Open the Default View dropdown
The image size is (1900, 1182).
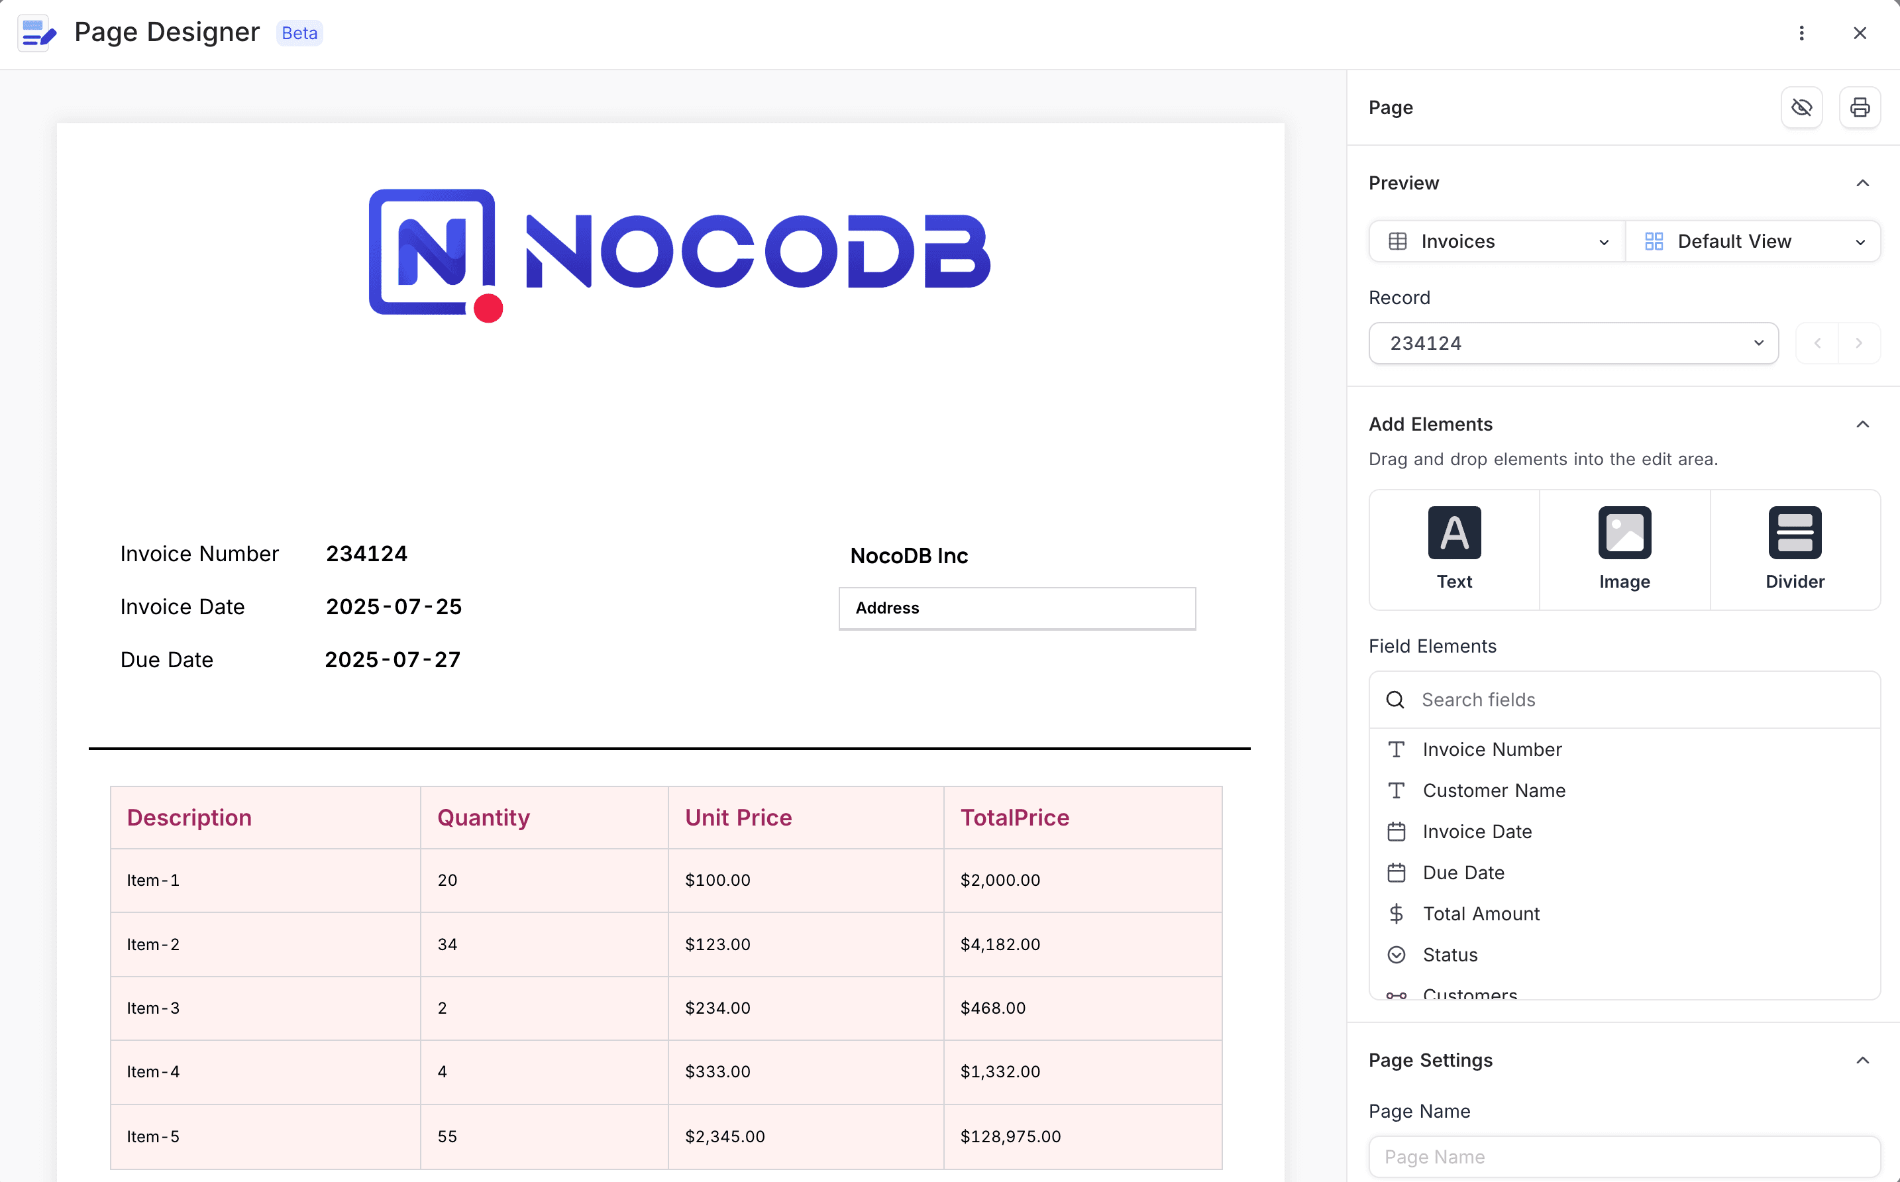1753,242
